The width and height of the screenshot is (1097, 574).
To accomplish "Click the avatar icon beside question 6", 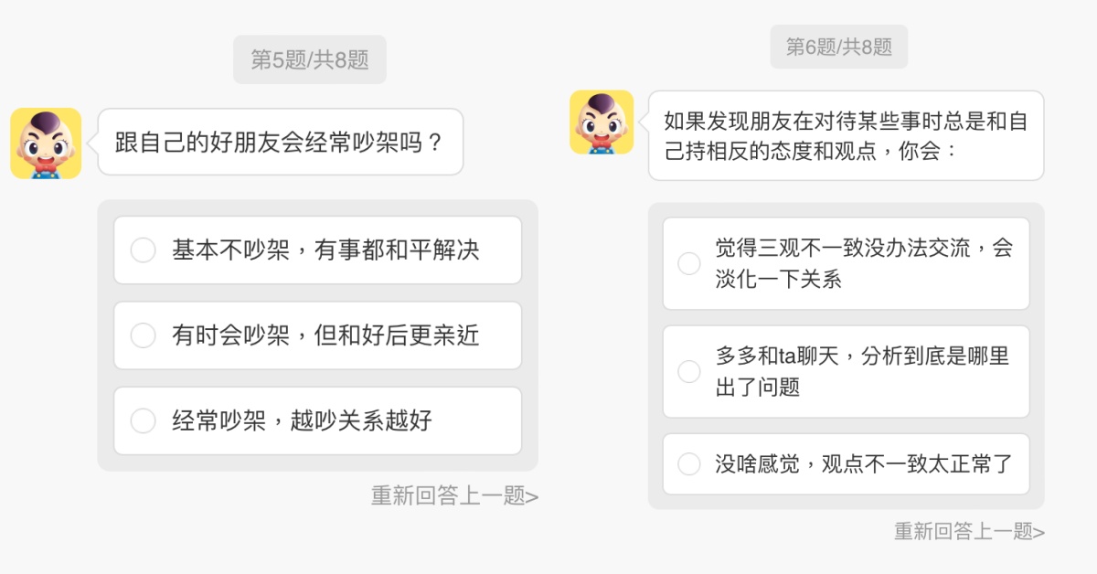I will (x=602, y=122).
